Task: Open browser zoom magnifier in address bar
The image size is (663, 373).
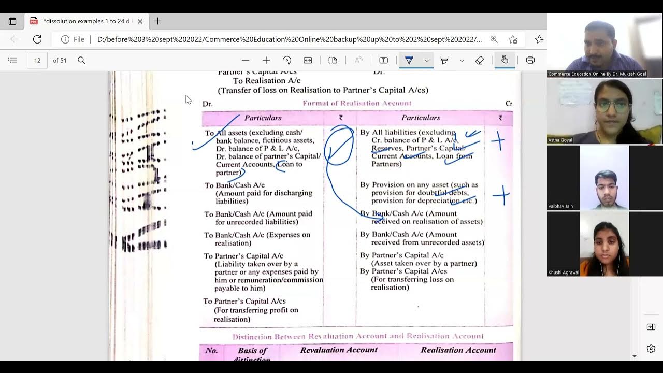Action: pos(494,39)
